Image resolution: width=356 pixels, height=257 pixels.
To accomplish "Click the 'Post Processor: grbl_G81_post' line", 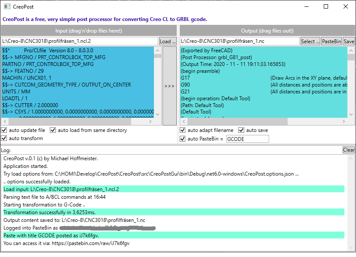I will click(216, 57).
